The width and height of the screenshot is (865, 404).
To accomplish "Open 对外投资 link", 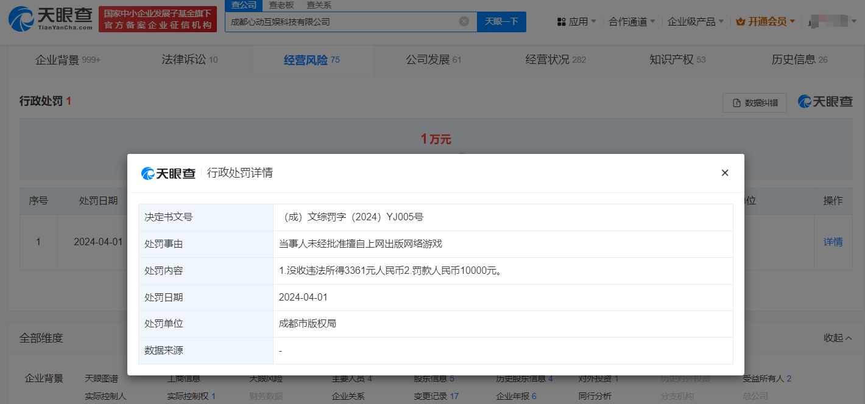I will (598, 378).
